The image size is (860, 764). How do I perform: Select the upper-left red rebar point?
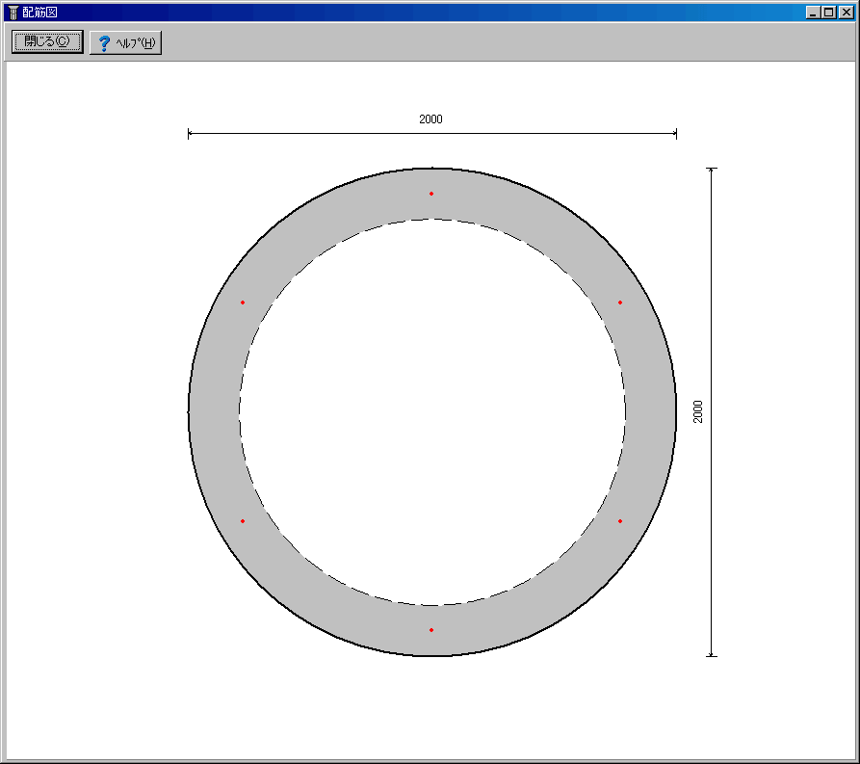pos(243,303)
